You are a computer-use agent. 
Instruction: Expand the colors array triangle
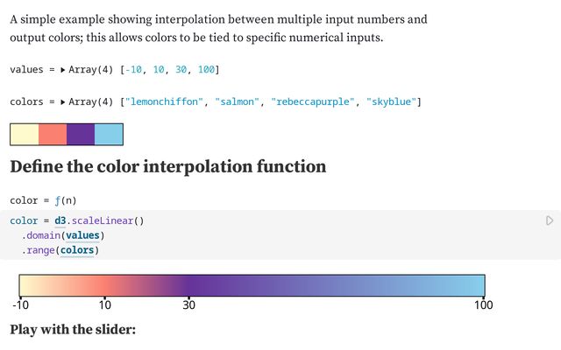point(63,102)
